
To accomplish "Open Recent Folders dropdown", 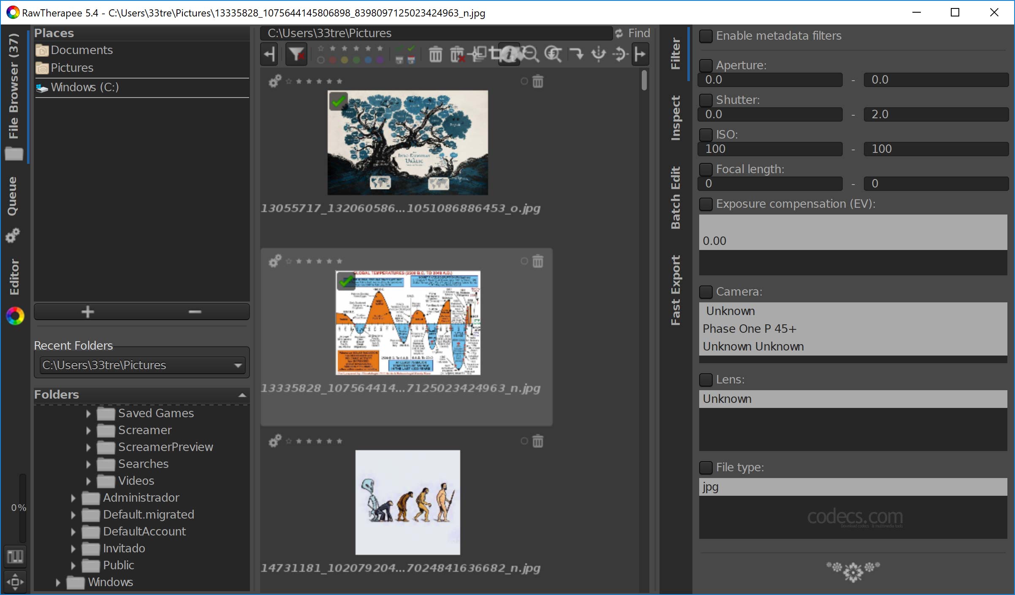I will (142, 365).
